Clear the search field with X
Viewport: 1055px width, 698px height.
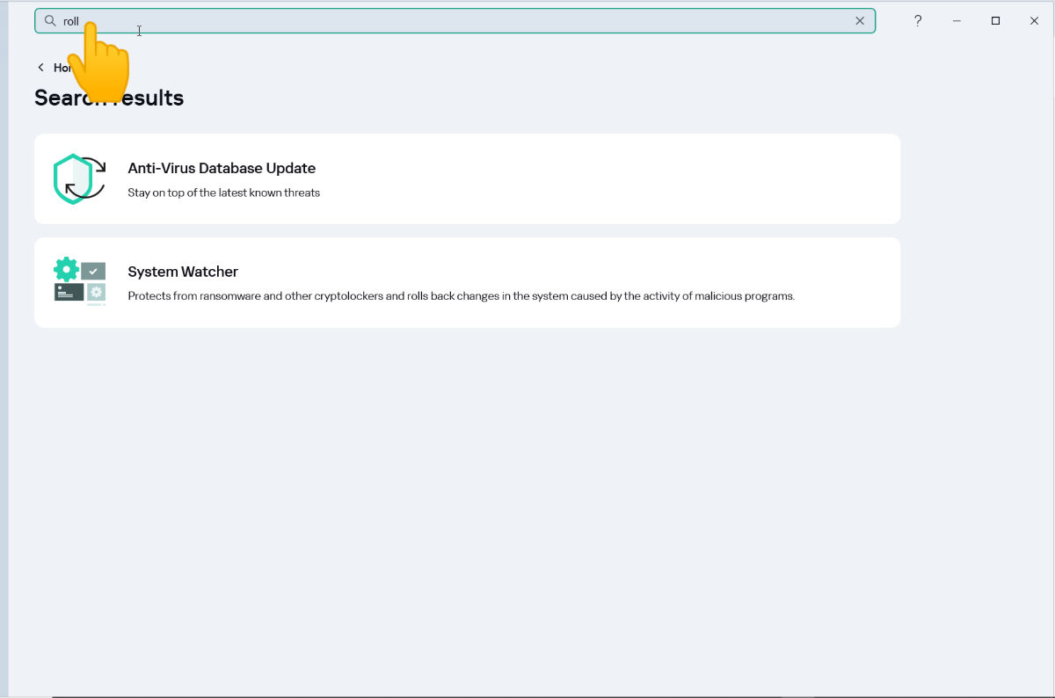(x=860, y=21)
